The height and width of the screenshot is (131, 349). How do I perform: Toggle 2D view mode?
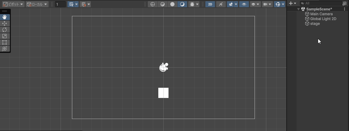210,4
